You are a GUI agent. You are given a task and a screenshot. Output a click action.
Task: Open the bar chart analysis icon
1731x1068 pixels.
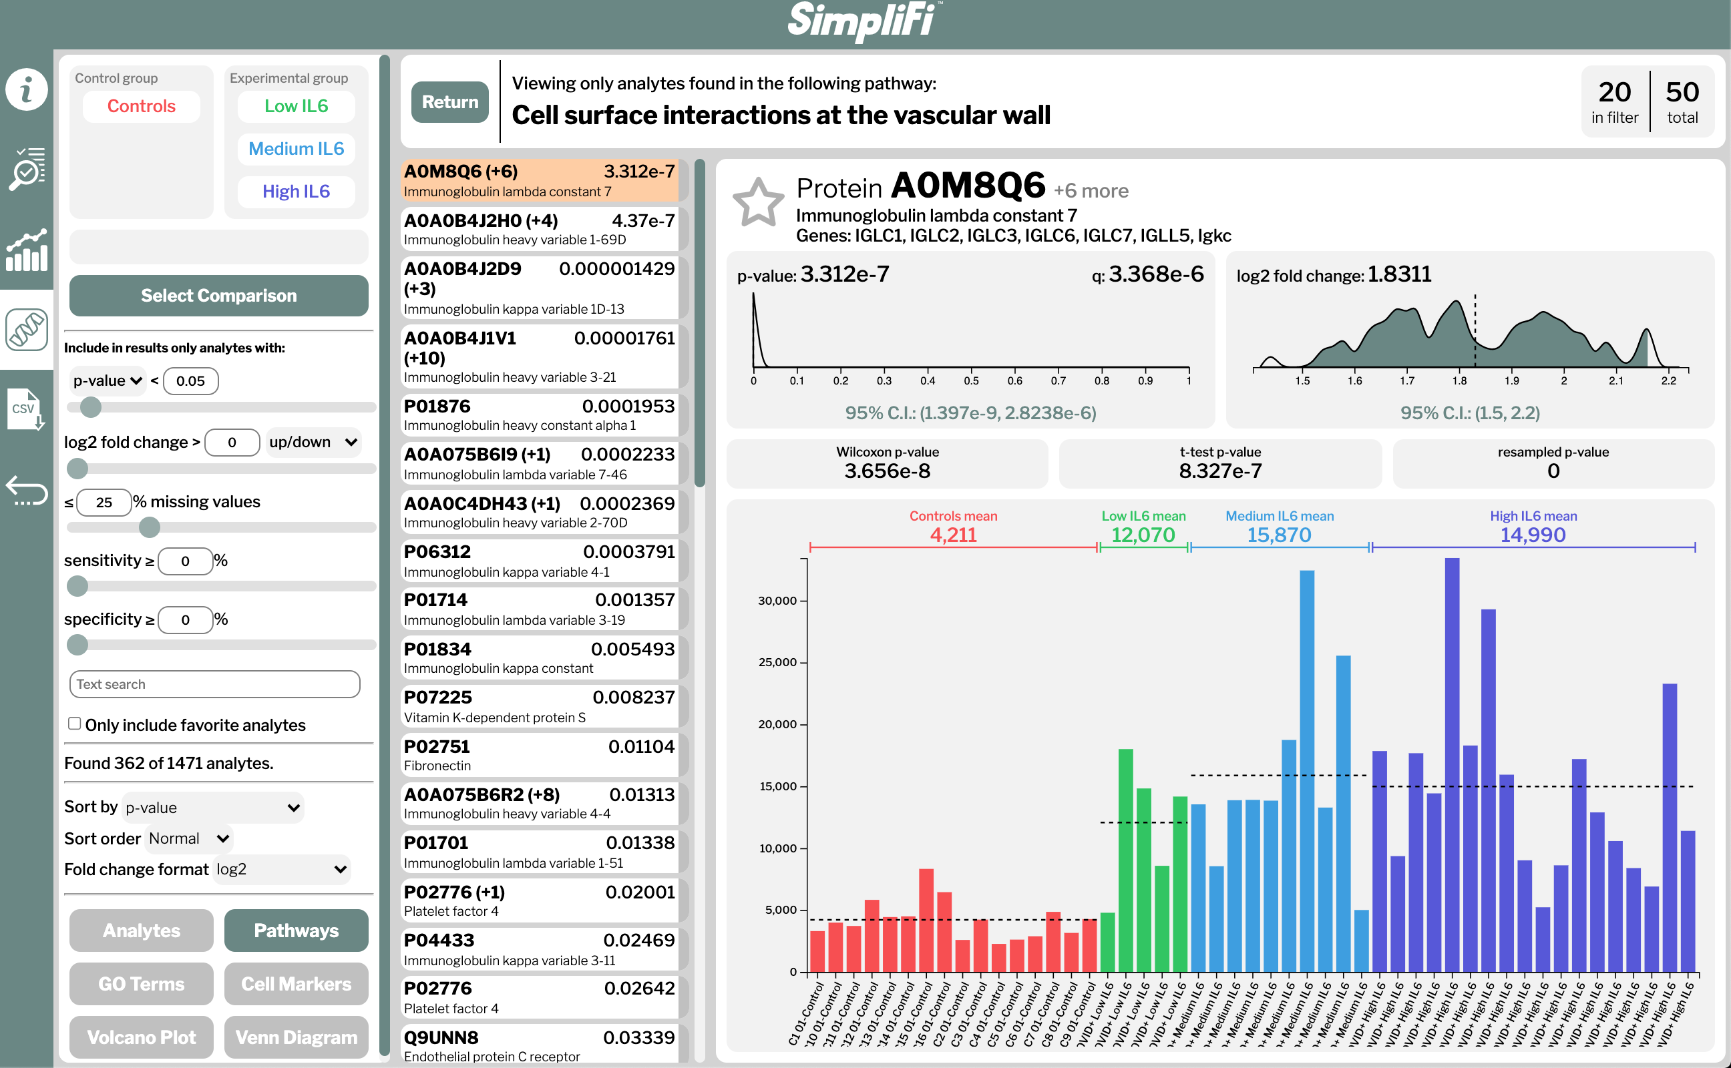click(x=27, y=250)
